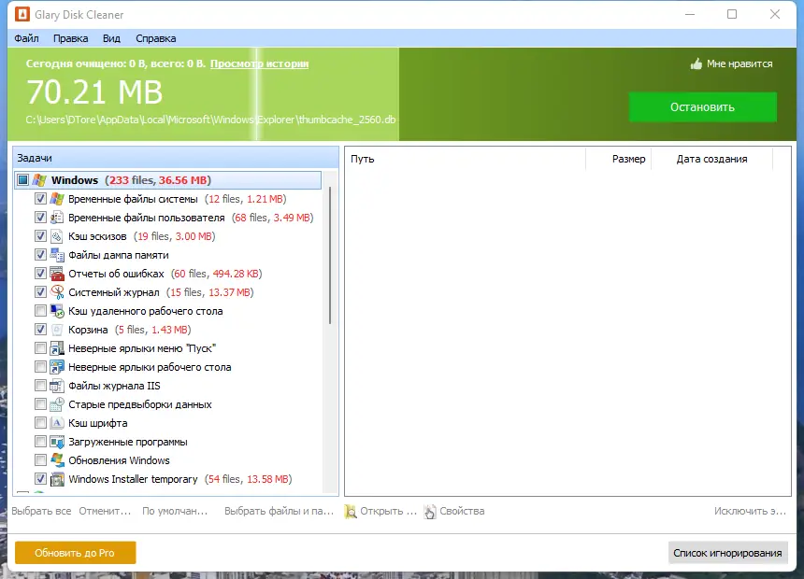Click the icon of Неверные ярлыки меню "Пуск"

57,348
